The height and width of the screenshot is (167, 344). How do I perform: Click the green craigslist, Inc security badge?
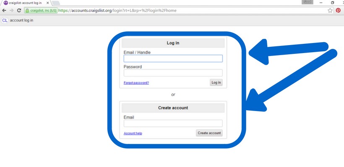pyautogui.click(x=41, y=10)
